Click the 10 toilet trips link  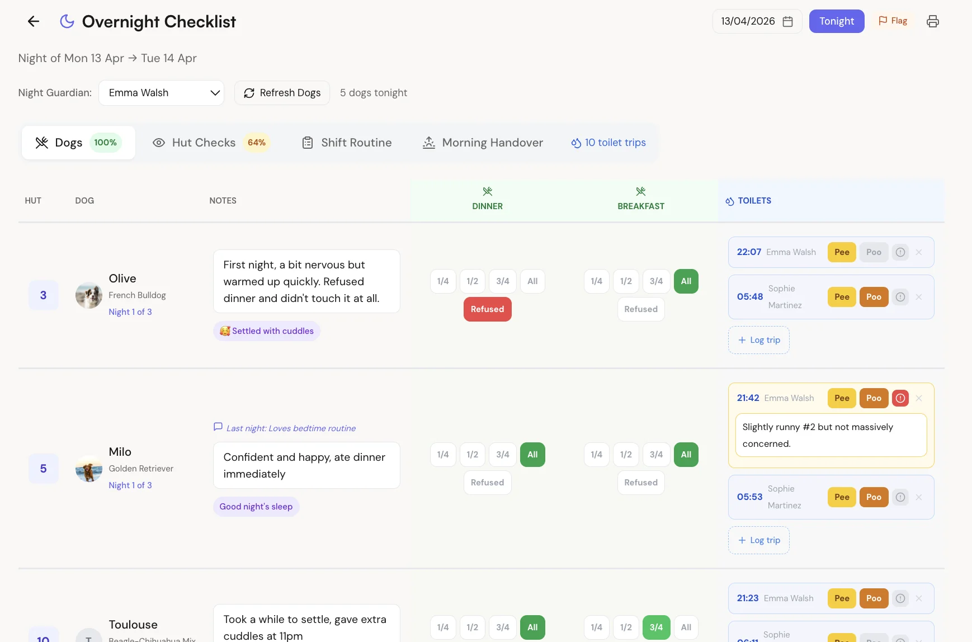608,143
